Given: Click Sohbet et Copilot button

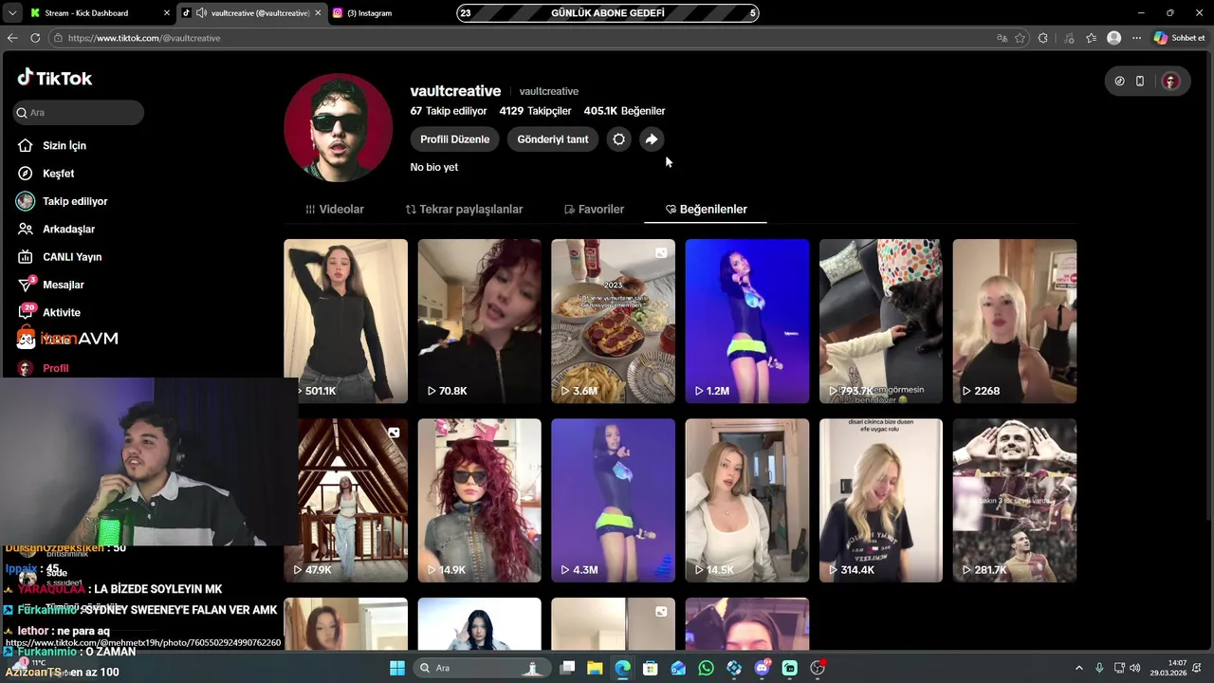Looking at the screenshot, I should coord(1179,38).
